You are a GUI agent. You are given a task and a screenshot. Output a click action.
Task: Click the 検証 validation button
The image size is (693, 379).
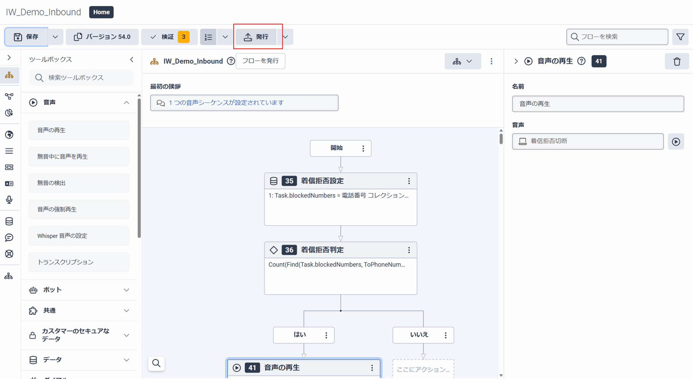[169, 37]
